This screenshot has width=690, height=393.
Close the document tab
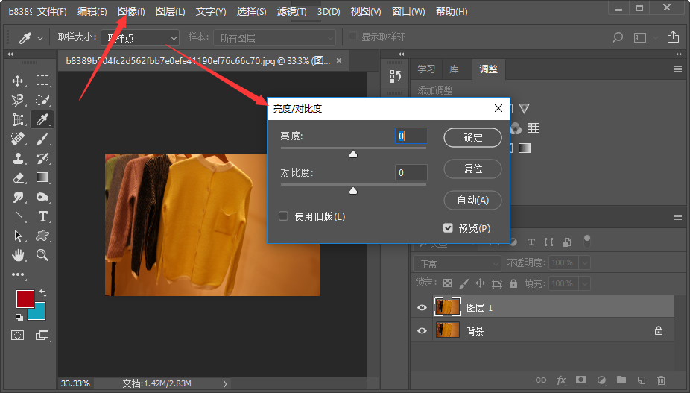point(339,60)
